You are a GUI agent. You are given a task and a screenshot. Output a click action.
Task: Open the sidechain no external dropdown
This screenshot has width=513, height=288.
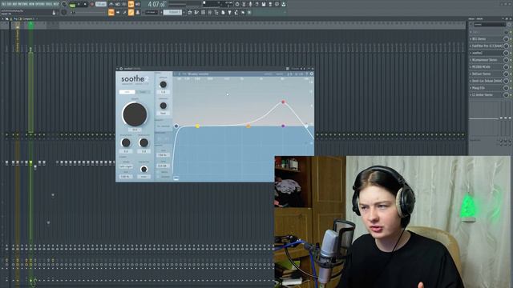164,126
